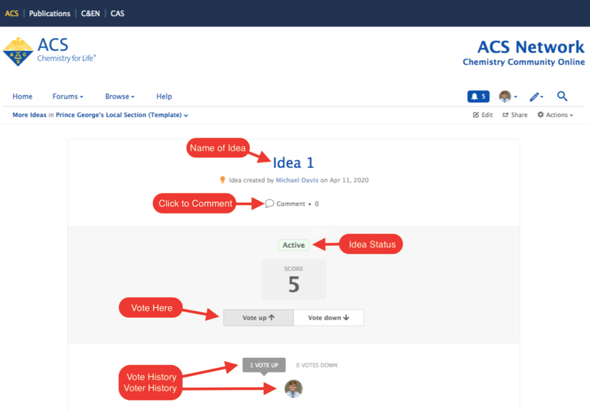Vote down on Idea 1
This screenshot has width=590, height=411.
328,318
